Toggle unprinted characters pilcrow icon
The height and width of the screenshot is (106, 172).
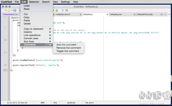coord(62,10)
